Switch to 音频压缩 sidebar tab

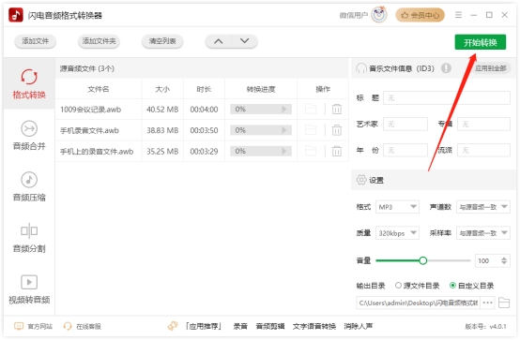29,186
